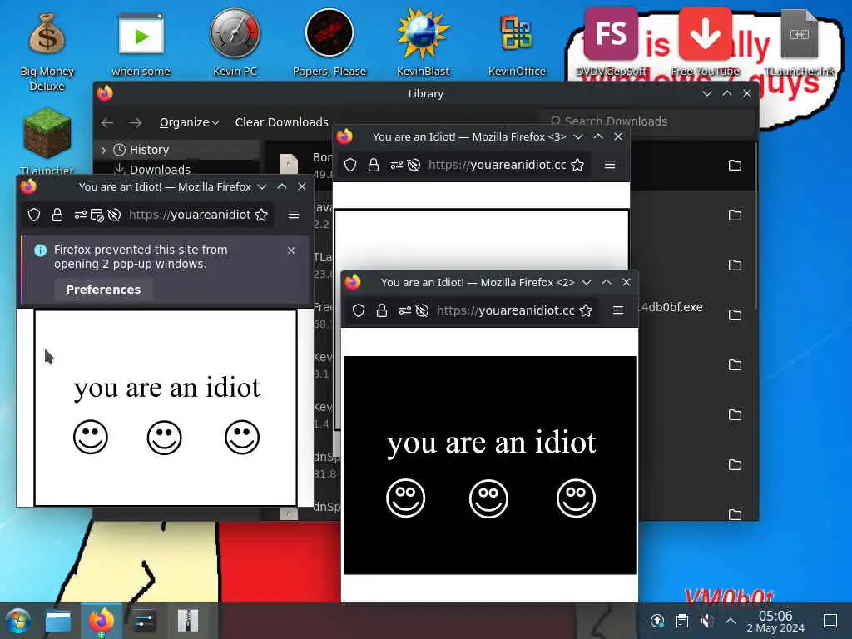Viewport: 852px width, 639px height.
Task: Expand hidden system tray icons
Action: pos(731,621)
